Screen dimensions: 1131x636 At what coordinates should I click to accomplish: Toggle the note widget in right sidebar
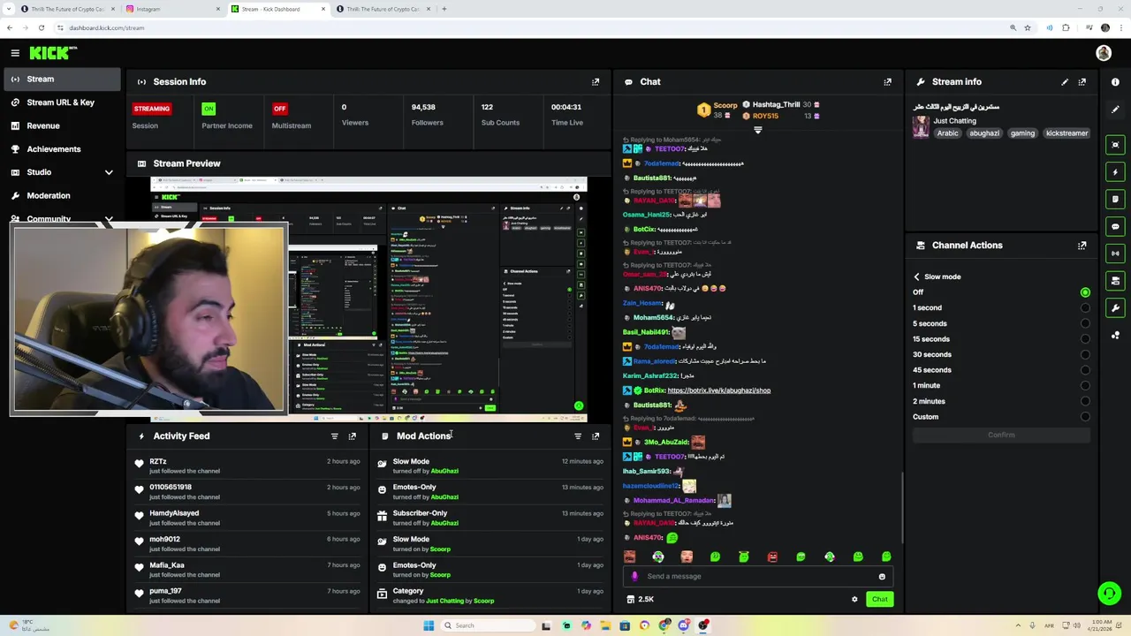click(x=1115, y=200)
